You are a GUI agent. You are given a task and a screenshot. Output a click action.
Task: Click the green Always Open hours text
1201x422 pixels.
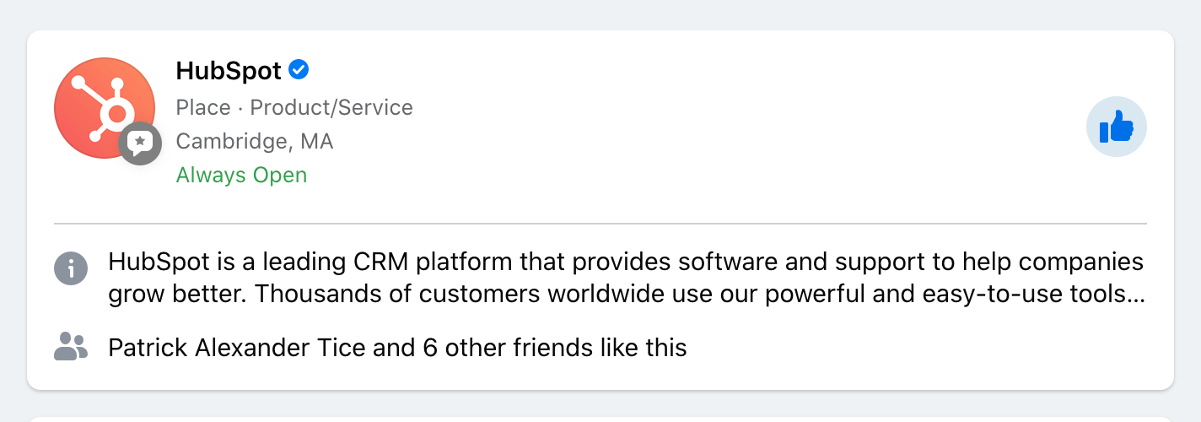click(241, 176)
